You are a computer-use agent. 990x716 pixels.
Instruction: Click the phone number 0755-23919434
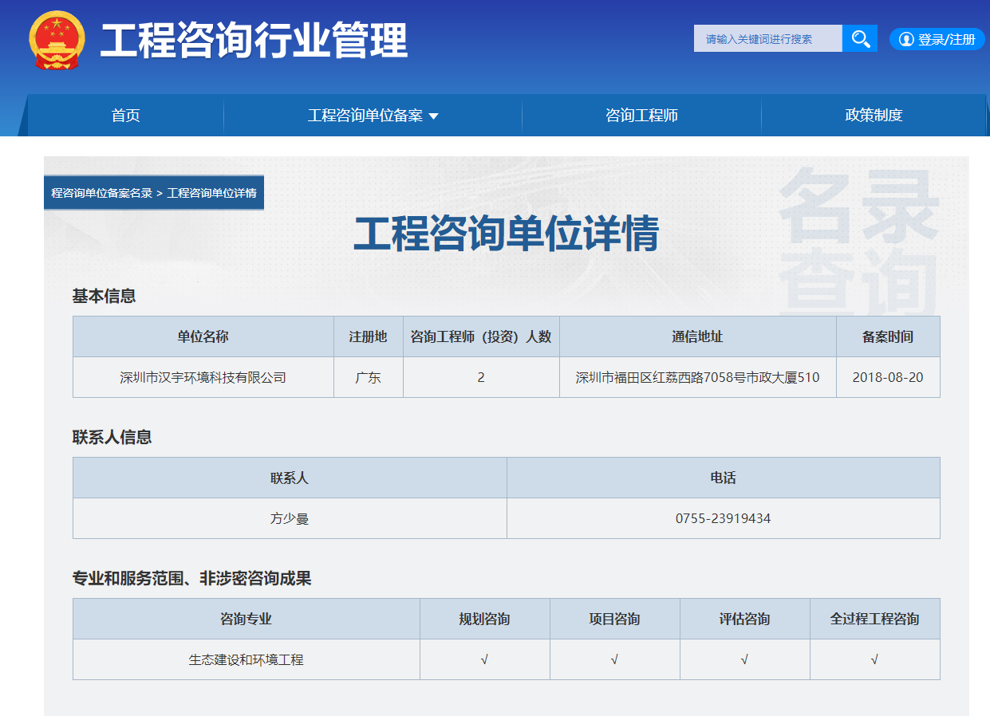coord(724,517)
